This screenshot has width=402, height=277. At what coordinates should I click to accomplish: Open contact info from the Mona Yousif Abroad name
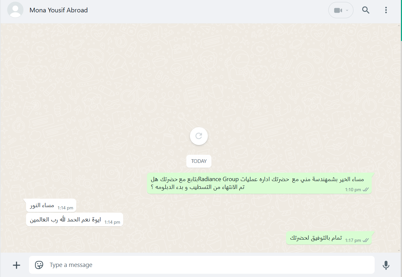click(59, 10)
